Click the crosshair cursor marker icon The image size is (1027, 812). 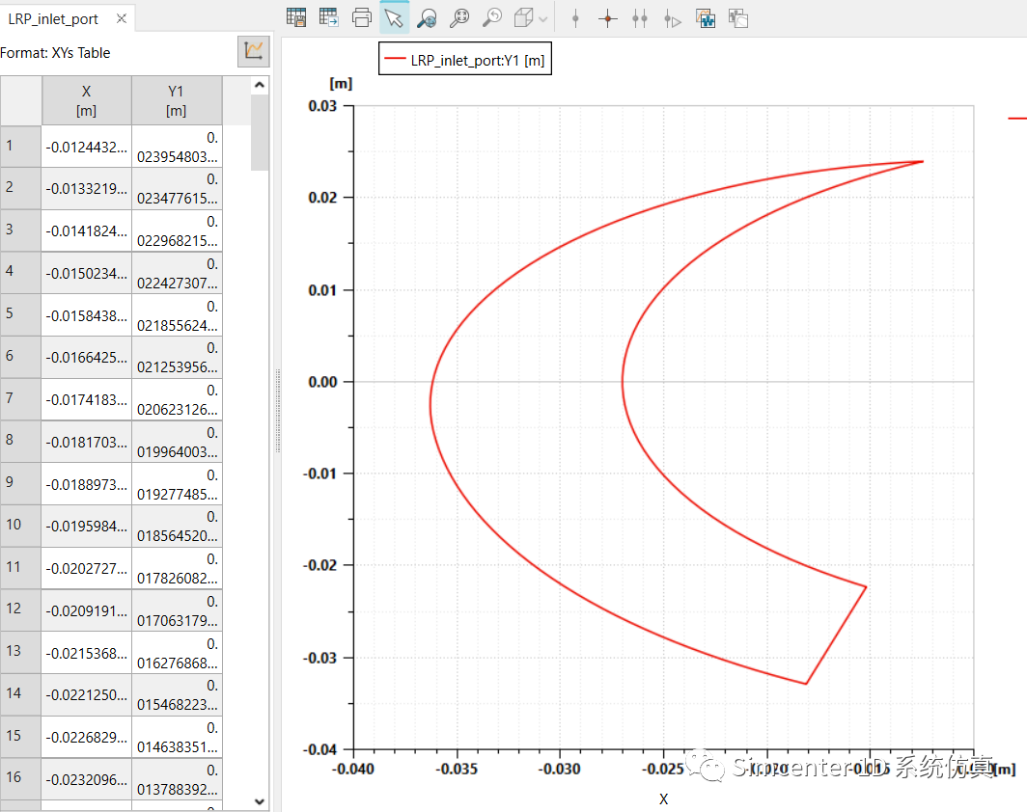click(x=607, y=18)
